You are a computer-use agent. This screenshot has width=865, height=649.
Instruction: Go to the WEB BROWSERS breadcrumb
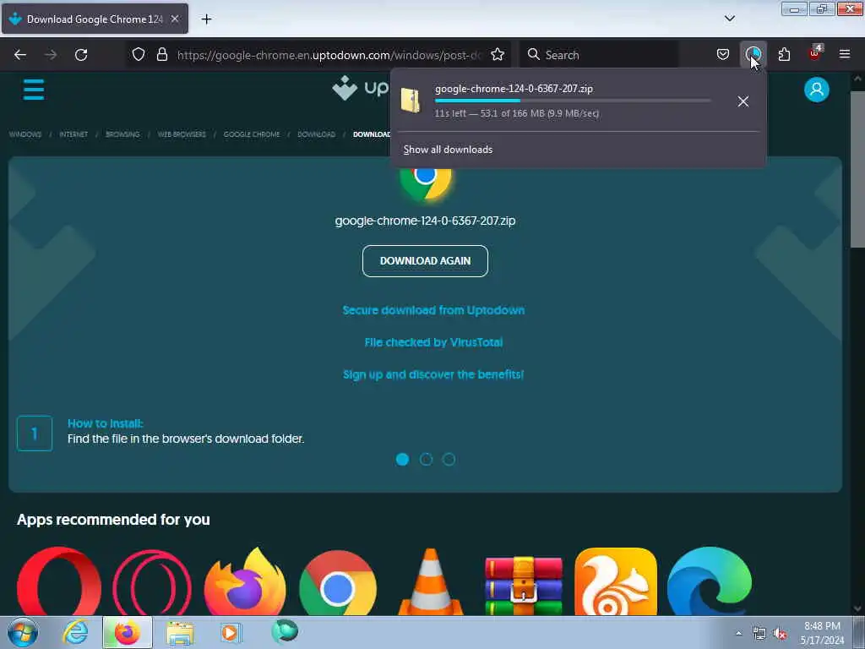(x=182, y=134)
